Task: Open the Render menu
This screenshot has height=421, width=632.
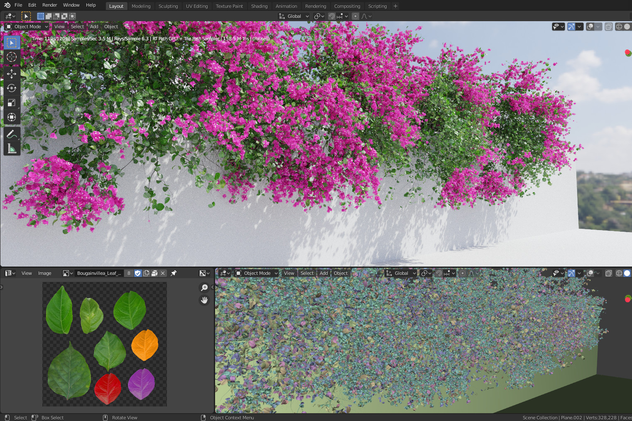Action: (x=49, y=5)
